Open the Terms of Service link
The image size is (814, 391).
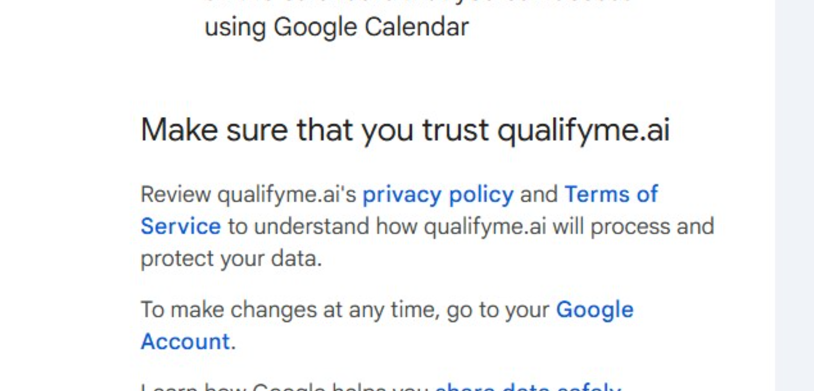point(611,195)
